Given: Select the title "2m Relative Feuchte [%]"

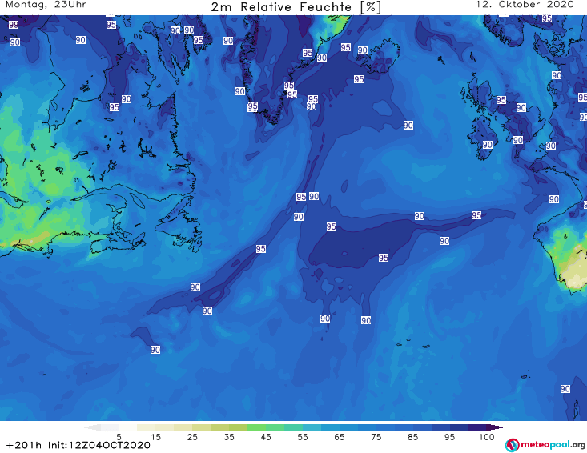Looking at the screenshot, I should (x=296, y=7).
